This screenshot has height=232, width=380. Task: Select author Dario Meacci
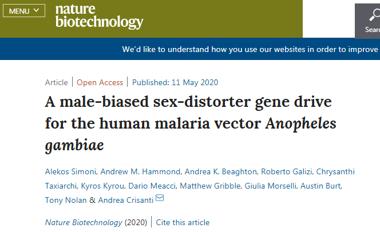pos(152,186)
